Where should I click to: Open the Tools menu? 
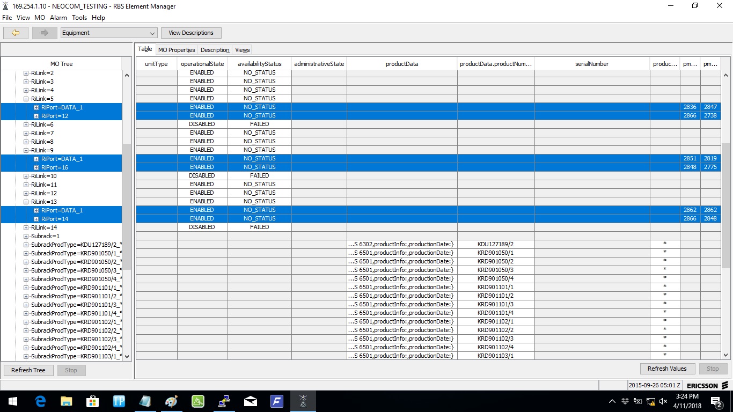(x=79, y=18)
